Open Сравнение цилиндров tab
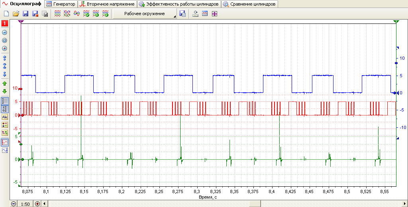This screenshot has width=408, height=207. pyautogui.click(x=250, y=4)
